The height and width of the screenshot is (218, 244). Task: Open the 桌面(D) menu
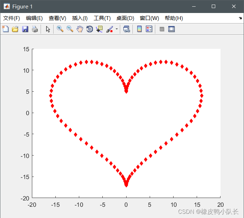[125, 18]
